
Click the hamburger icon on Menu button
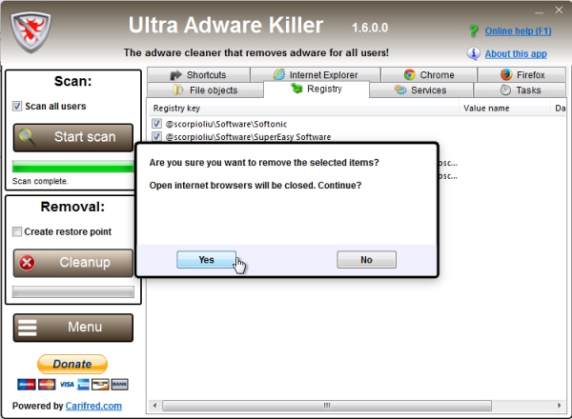pos(28,328)
